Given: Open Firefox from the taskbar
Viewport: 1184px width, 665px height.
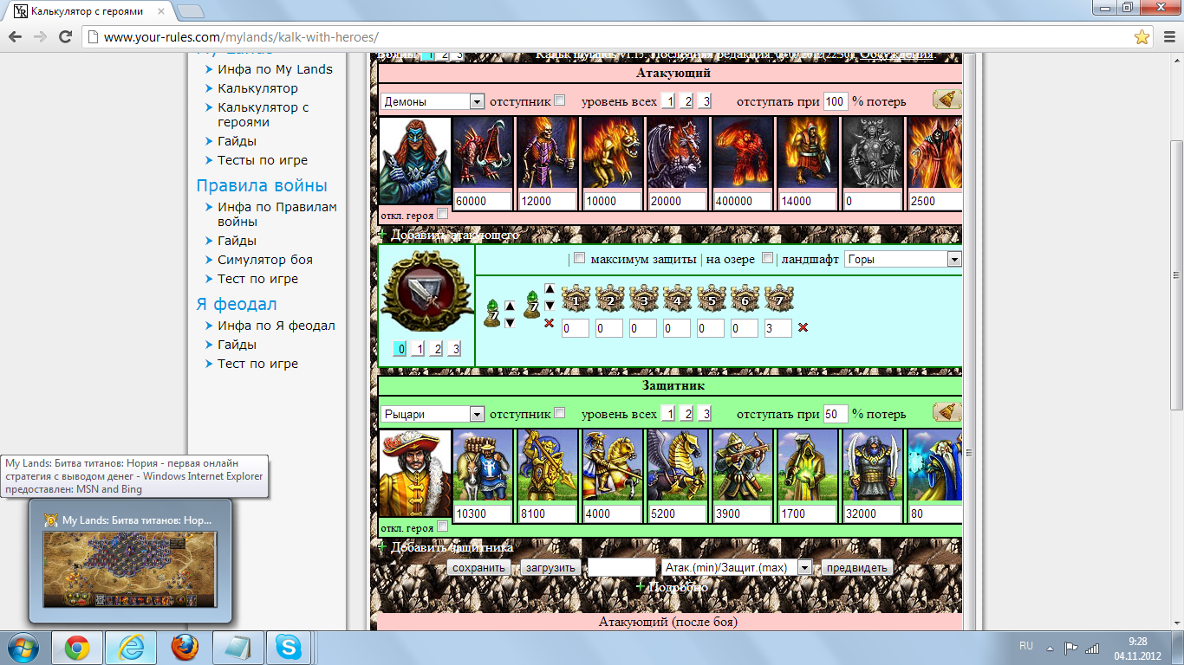Looking at the screenshot, I should 184,648.
